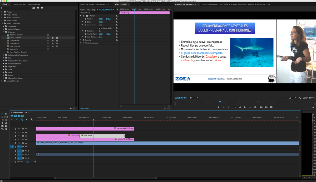Viewport: 316px width, 182px height.
Task: Expand the Lumetri Presets folder
Action: (2, 81)
